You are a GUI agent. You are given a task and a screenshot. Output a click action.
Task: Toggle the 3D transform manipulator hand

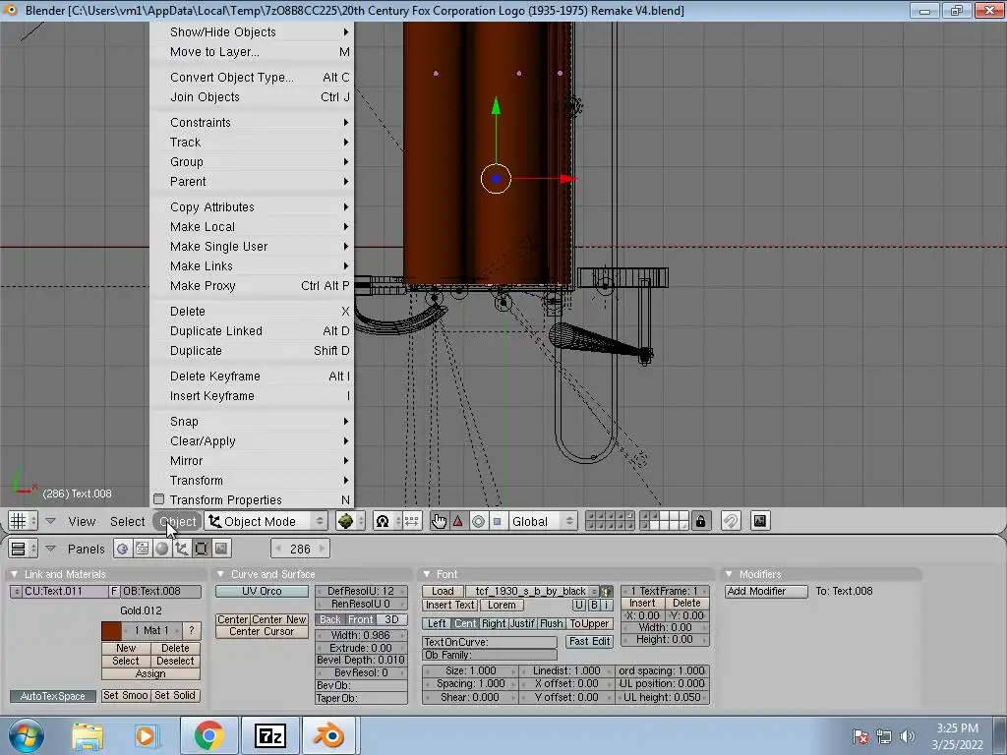pos(440,521)
